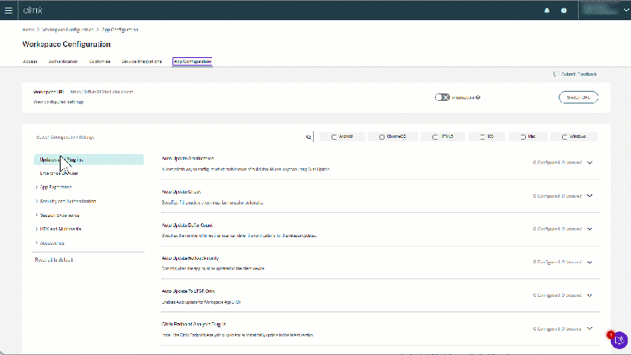The width and height of the screenshot is (631, 355).
Task: Toggle the Production switch
Action: click(x=442, y=98)
